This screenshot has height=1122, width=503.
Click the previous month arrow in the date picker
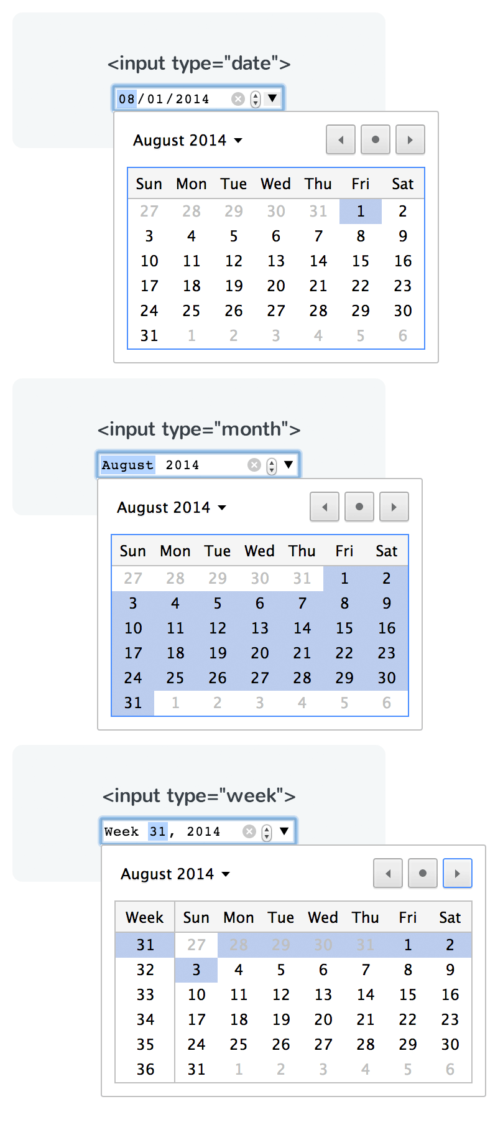[340, 139]
